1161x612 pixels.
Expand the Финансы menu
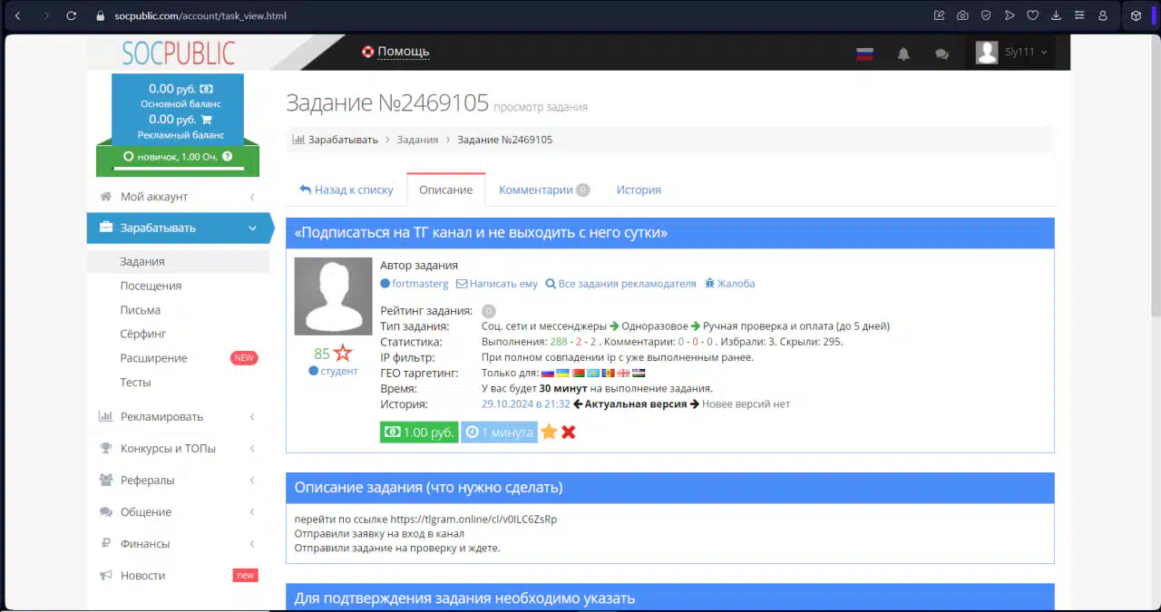pyautogui.click(x=179, y=544)
